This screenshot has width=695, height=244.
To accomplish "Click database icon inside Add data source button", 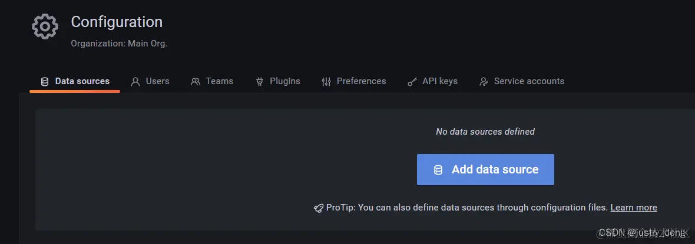I will 438,170.
